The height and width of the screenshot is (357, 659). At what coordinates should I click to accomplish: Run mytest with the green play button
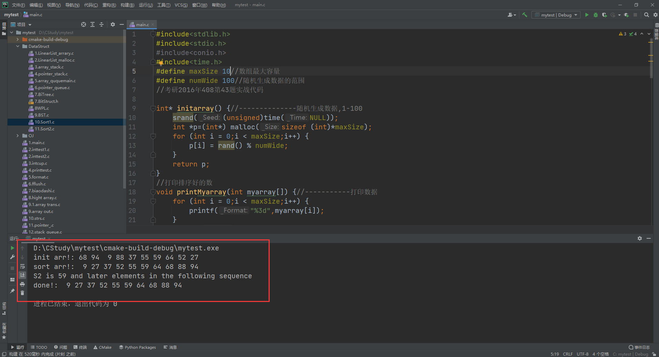point(587,15)
